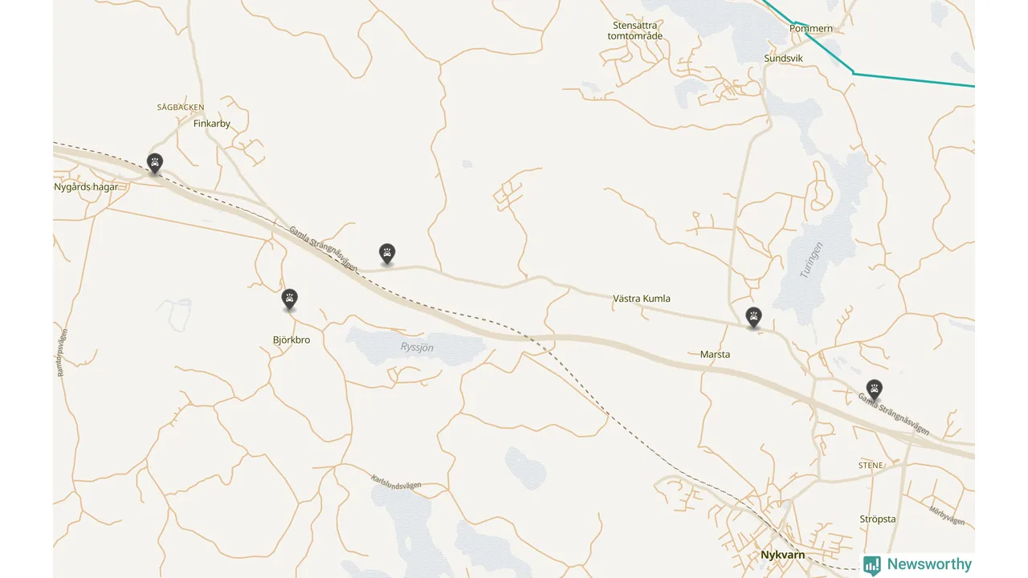The image size is (1028, 578).
Task: Click the car marker above Marsta
Action: [753, 318]
